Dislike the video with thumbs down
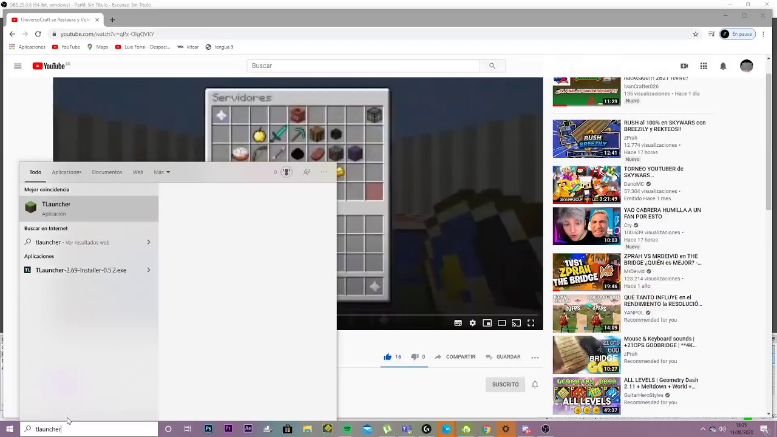This screenshot has width=777, height=437. (x=415, y=357)
